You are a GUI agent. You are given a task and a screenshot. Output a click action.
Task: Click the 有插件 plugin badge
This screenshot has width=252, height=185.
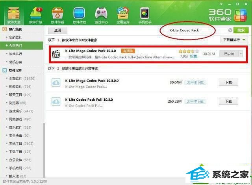click(128, 51)
